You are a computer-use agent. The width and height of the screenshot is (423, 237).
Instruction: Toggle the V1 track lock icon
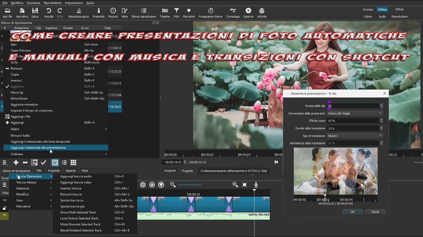[x=5, y=208]
